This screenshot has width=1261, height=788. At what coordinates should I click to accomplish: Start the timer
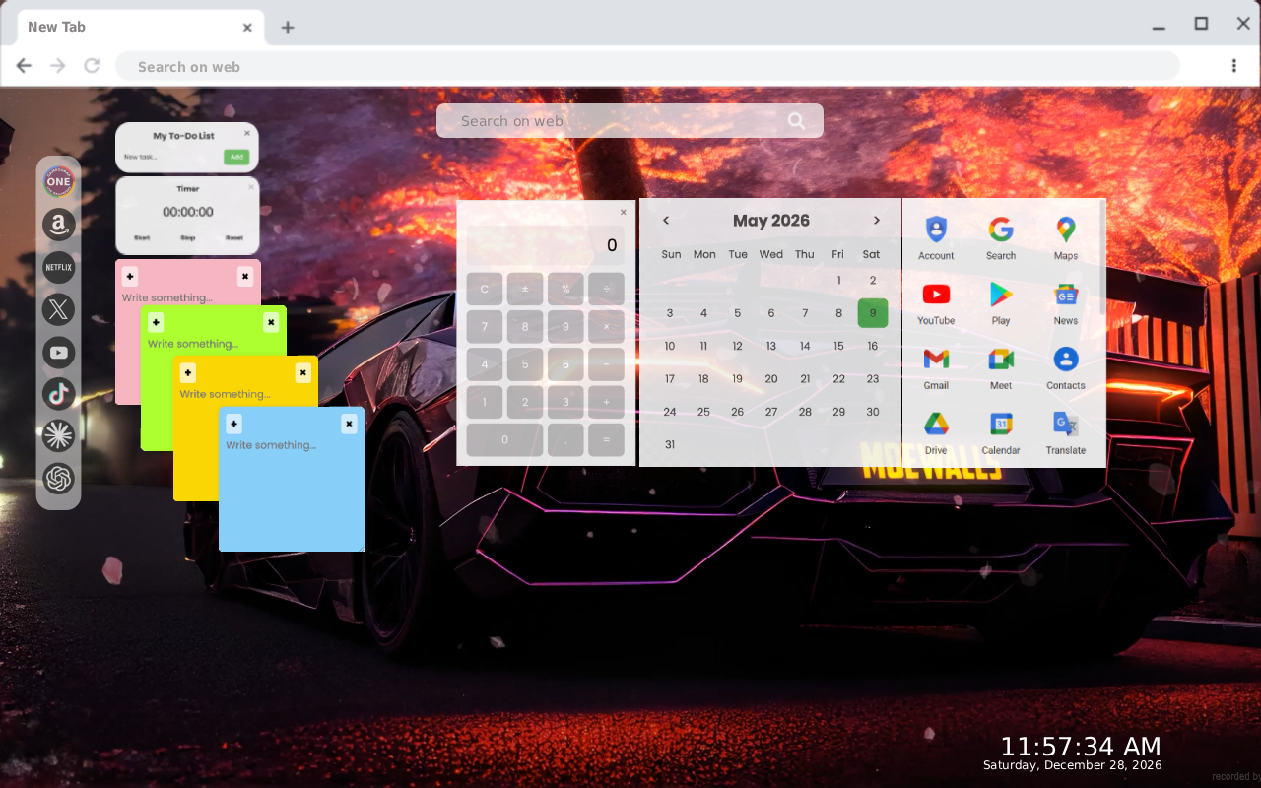(142, 237)
